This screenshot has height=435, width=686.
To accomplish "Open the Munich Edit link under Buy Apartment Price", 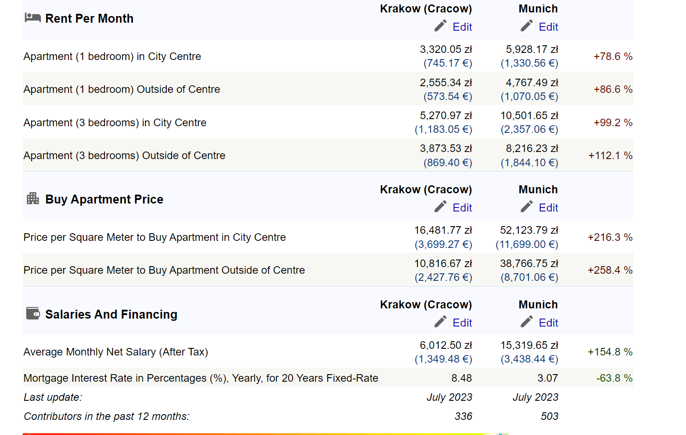I will pyautogui.click(x=548, y=208).
